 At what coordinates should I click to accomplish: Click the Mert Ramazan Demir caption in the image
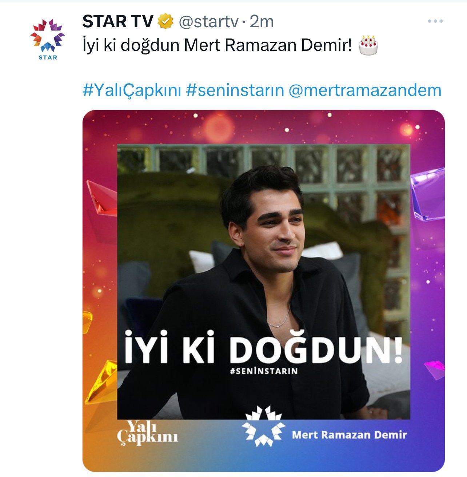tap(350, 435)
